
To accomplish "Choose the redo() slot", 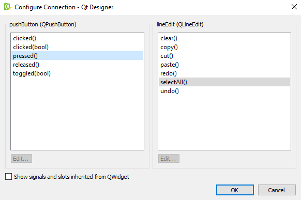I will [224, 73].
